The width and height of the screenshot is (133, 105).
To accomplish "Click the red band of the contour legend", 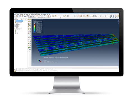I will click(35, 25).
